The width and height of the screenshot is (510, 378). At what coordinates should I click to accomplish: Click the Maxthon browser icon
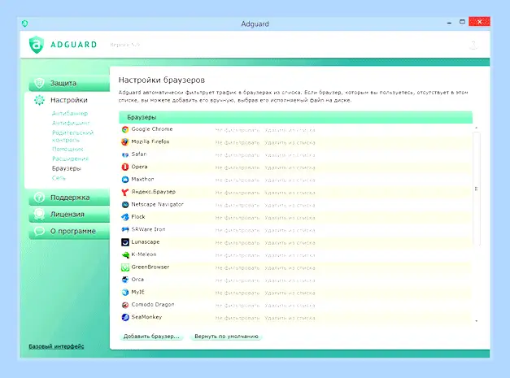tap(125, 180)
